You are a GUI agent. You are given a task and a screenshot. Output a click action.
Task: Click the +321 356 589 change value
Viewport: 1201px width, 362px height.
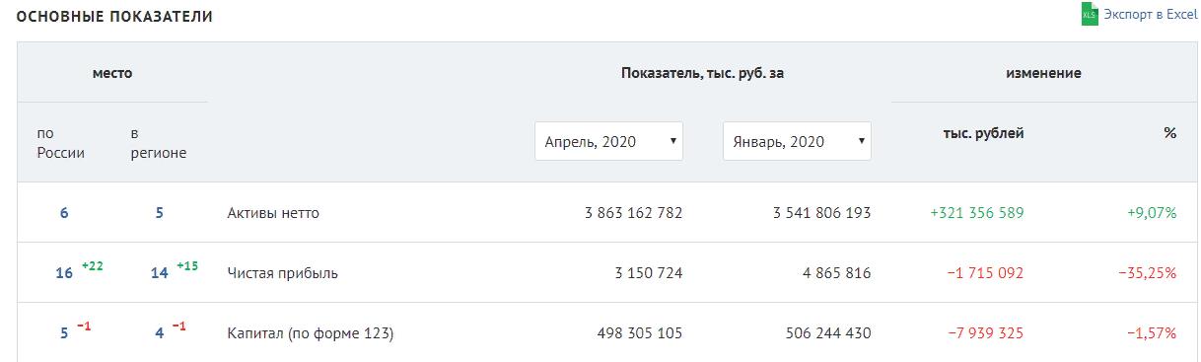pos(976,213)
